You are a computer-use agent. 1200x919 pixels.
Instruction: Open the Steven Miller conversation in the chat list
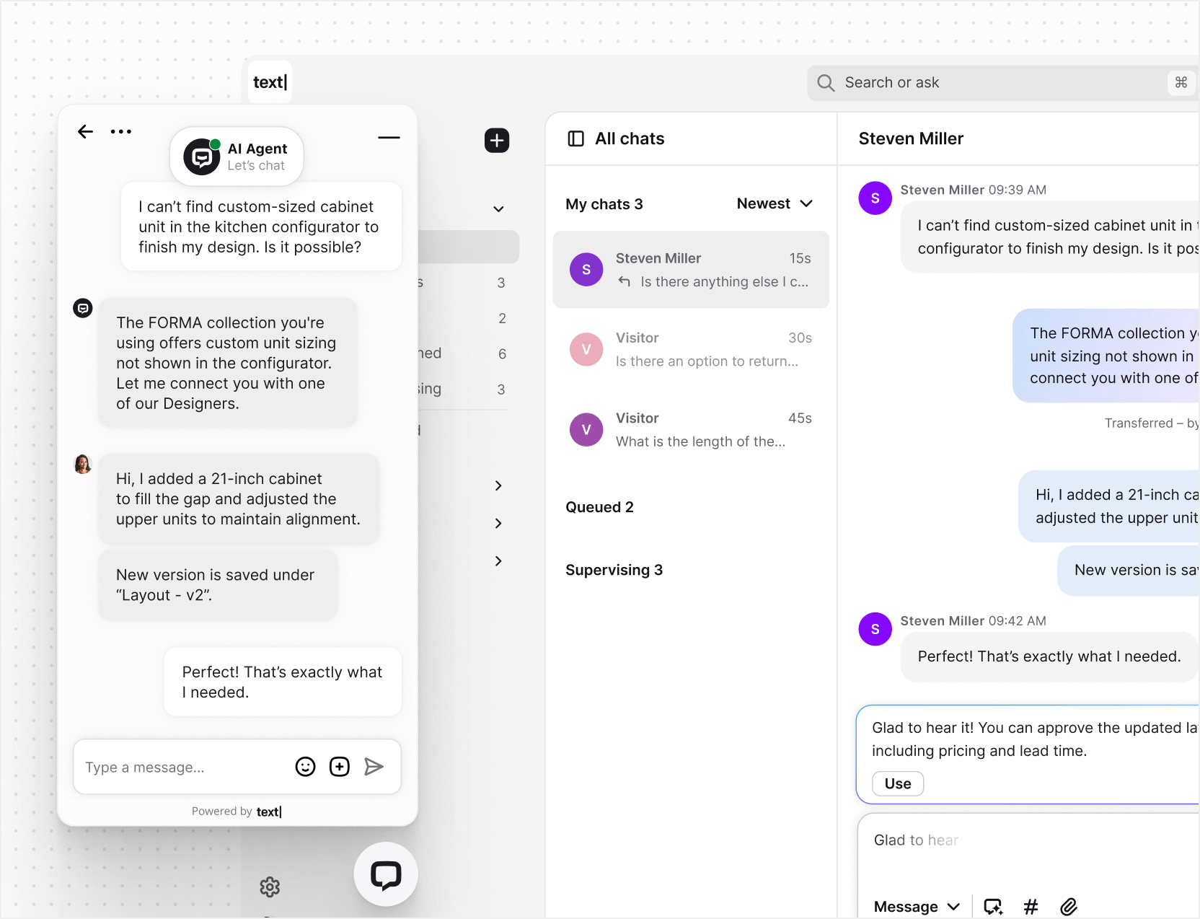tap(690, 270)
